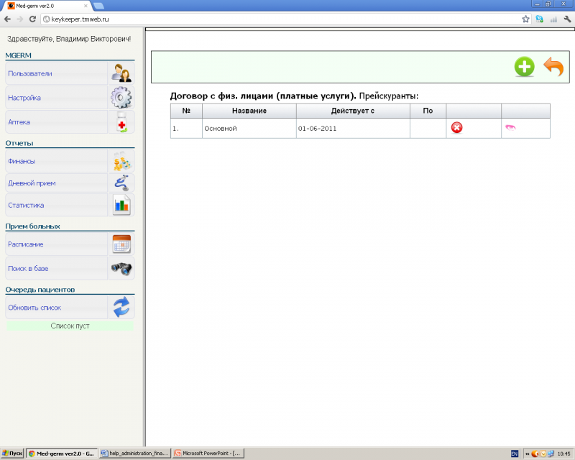Bookmark the page with the star icon

point(525,19)
